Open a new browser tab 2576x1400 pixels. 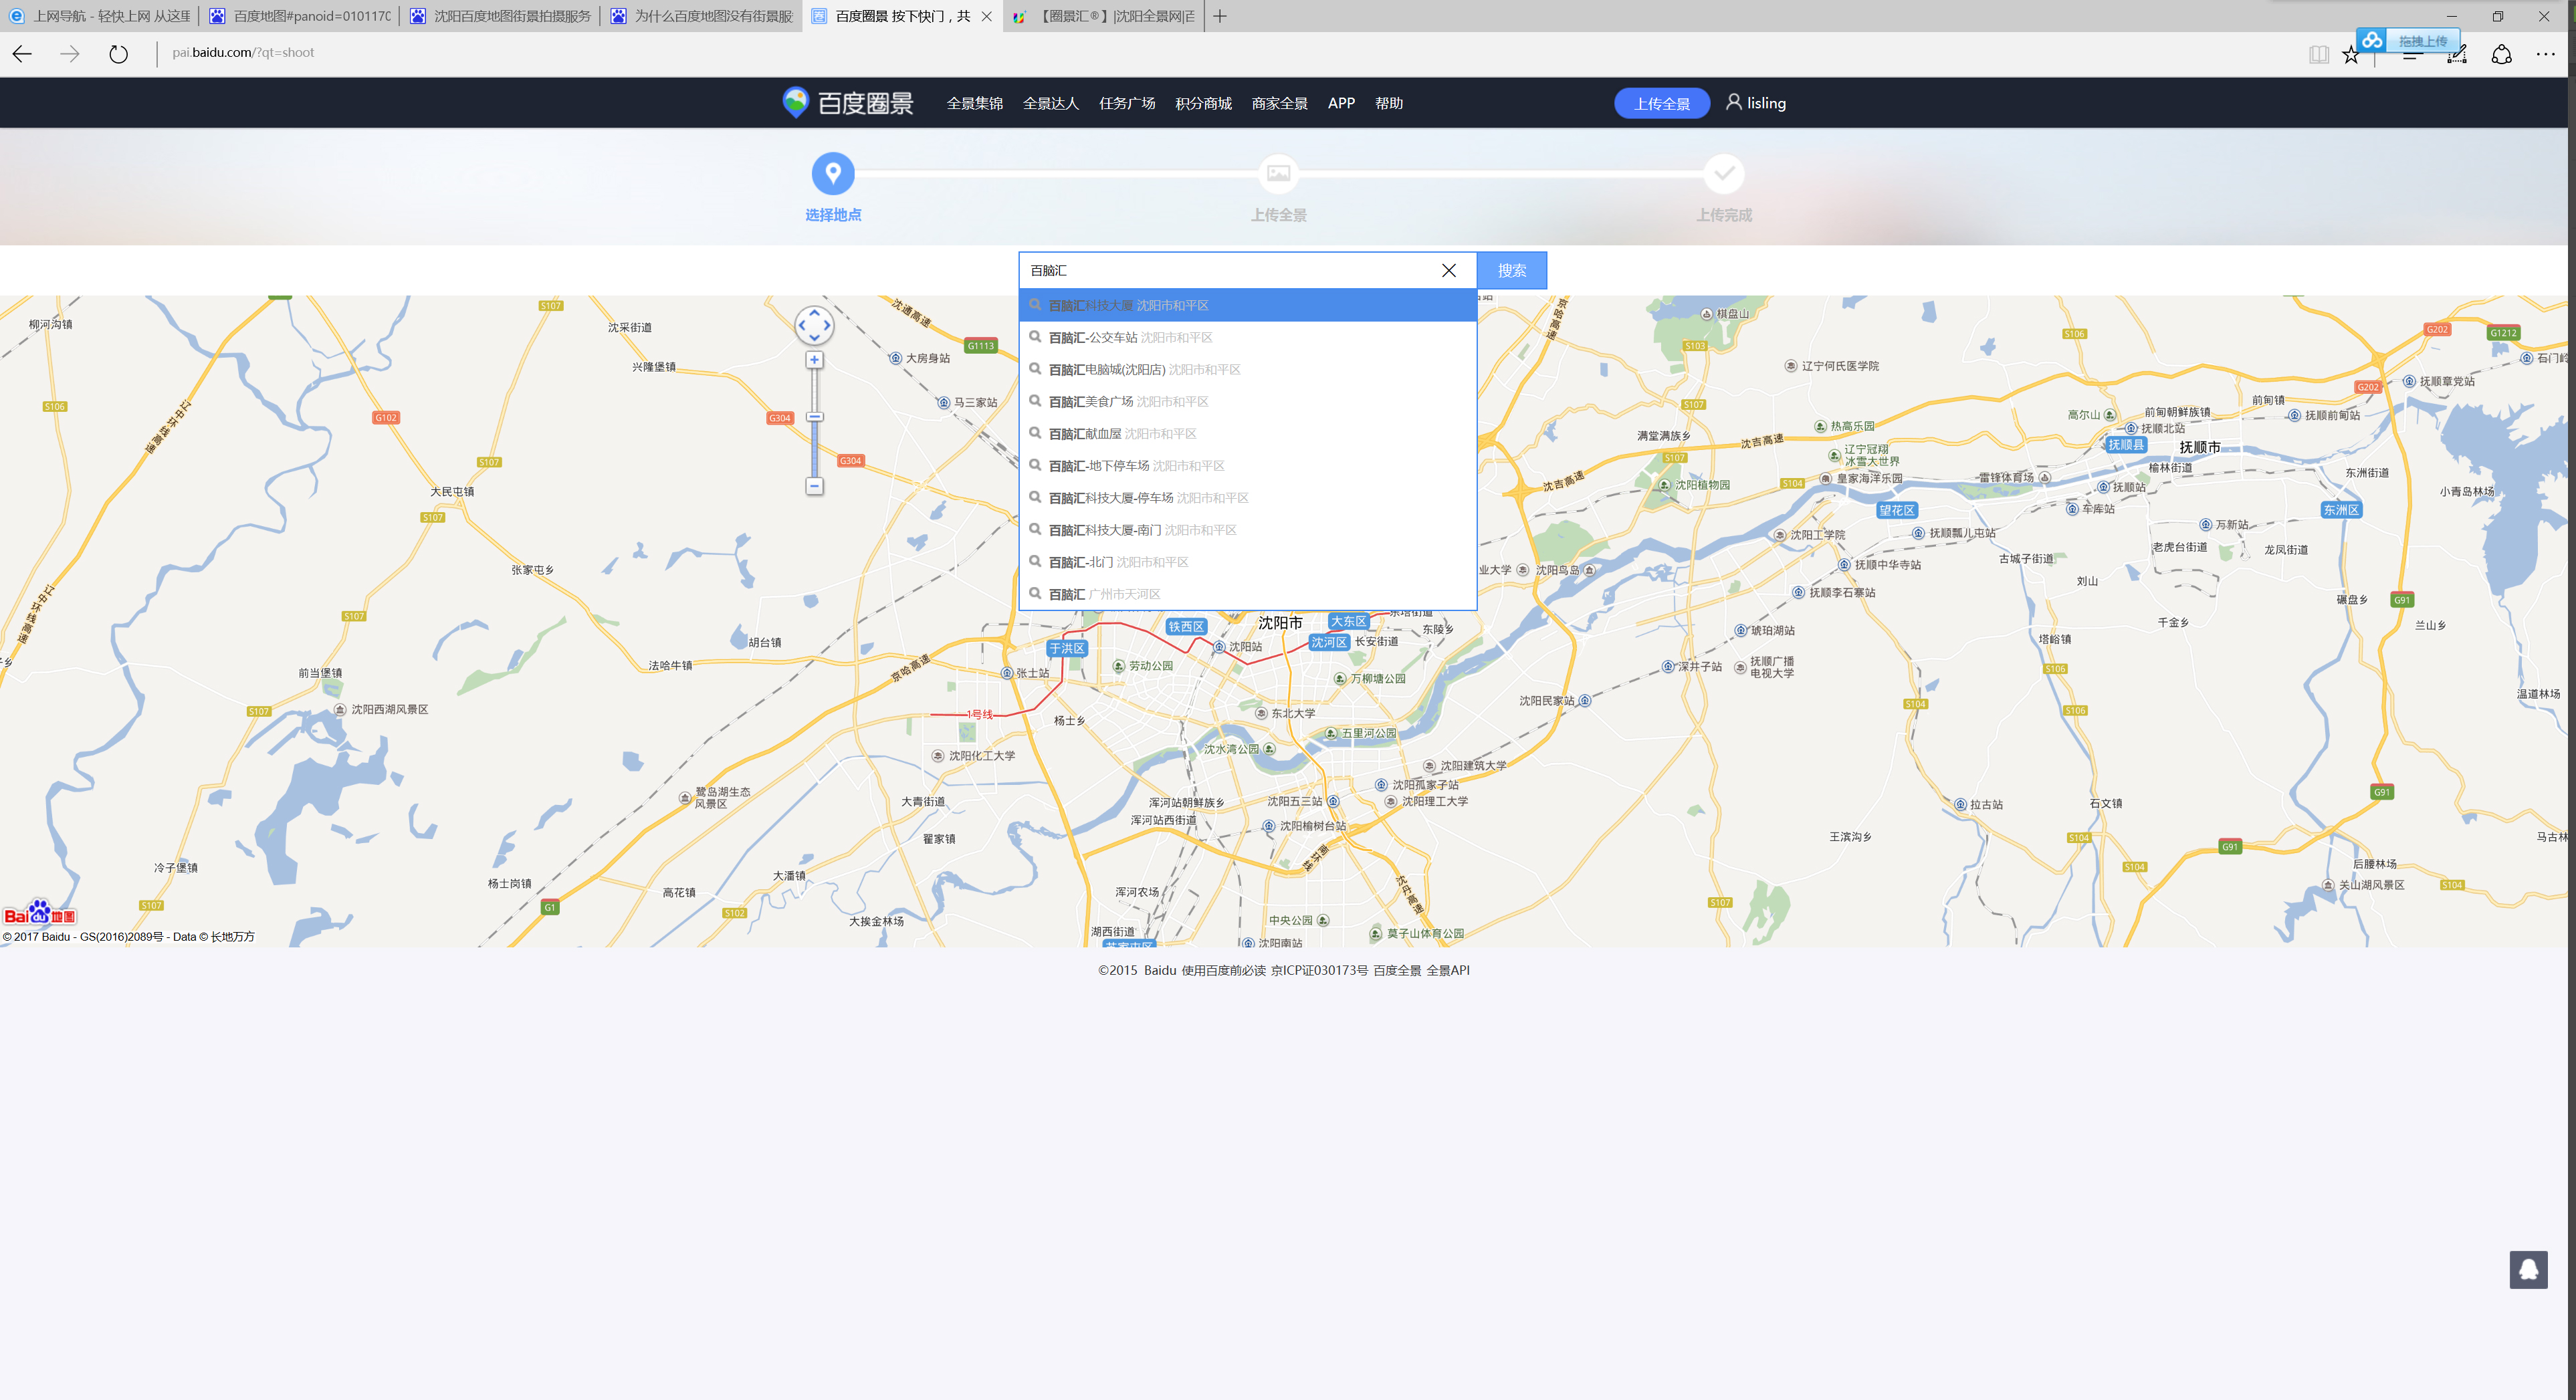point(1219,16)
